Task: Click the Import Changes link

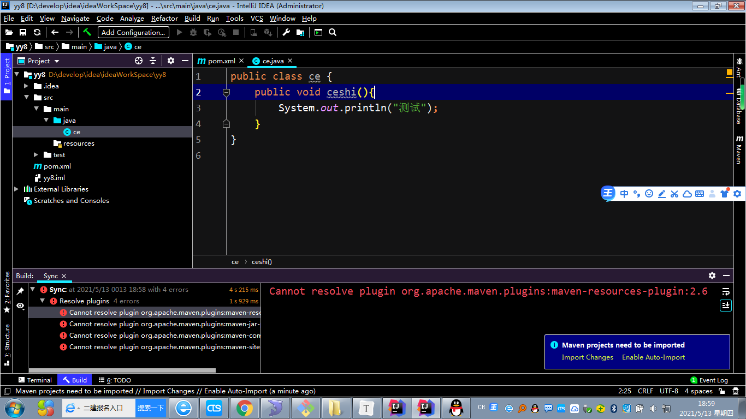Action: [x=588, y=357]
